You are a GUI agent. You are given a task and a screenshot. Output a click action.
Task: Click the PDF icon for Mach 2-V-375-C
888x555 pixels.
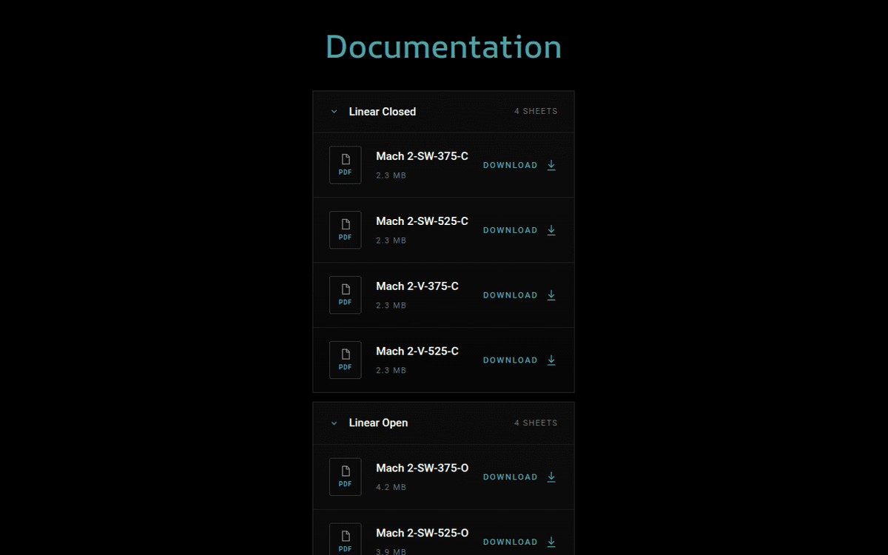346,295
